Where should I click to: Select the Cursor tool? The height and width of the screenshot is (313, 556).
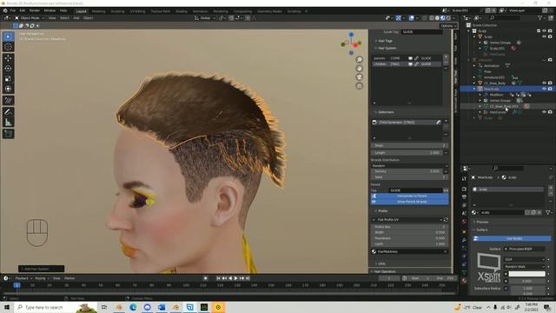click(x=8, y=47)
